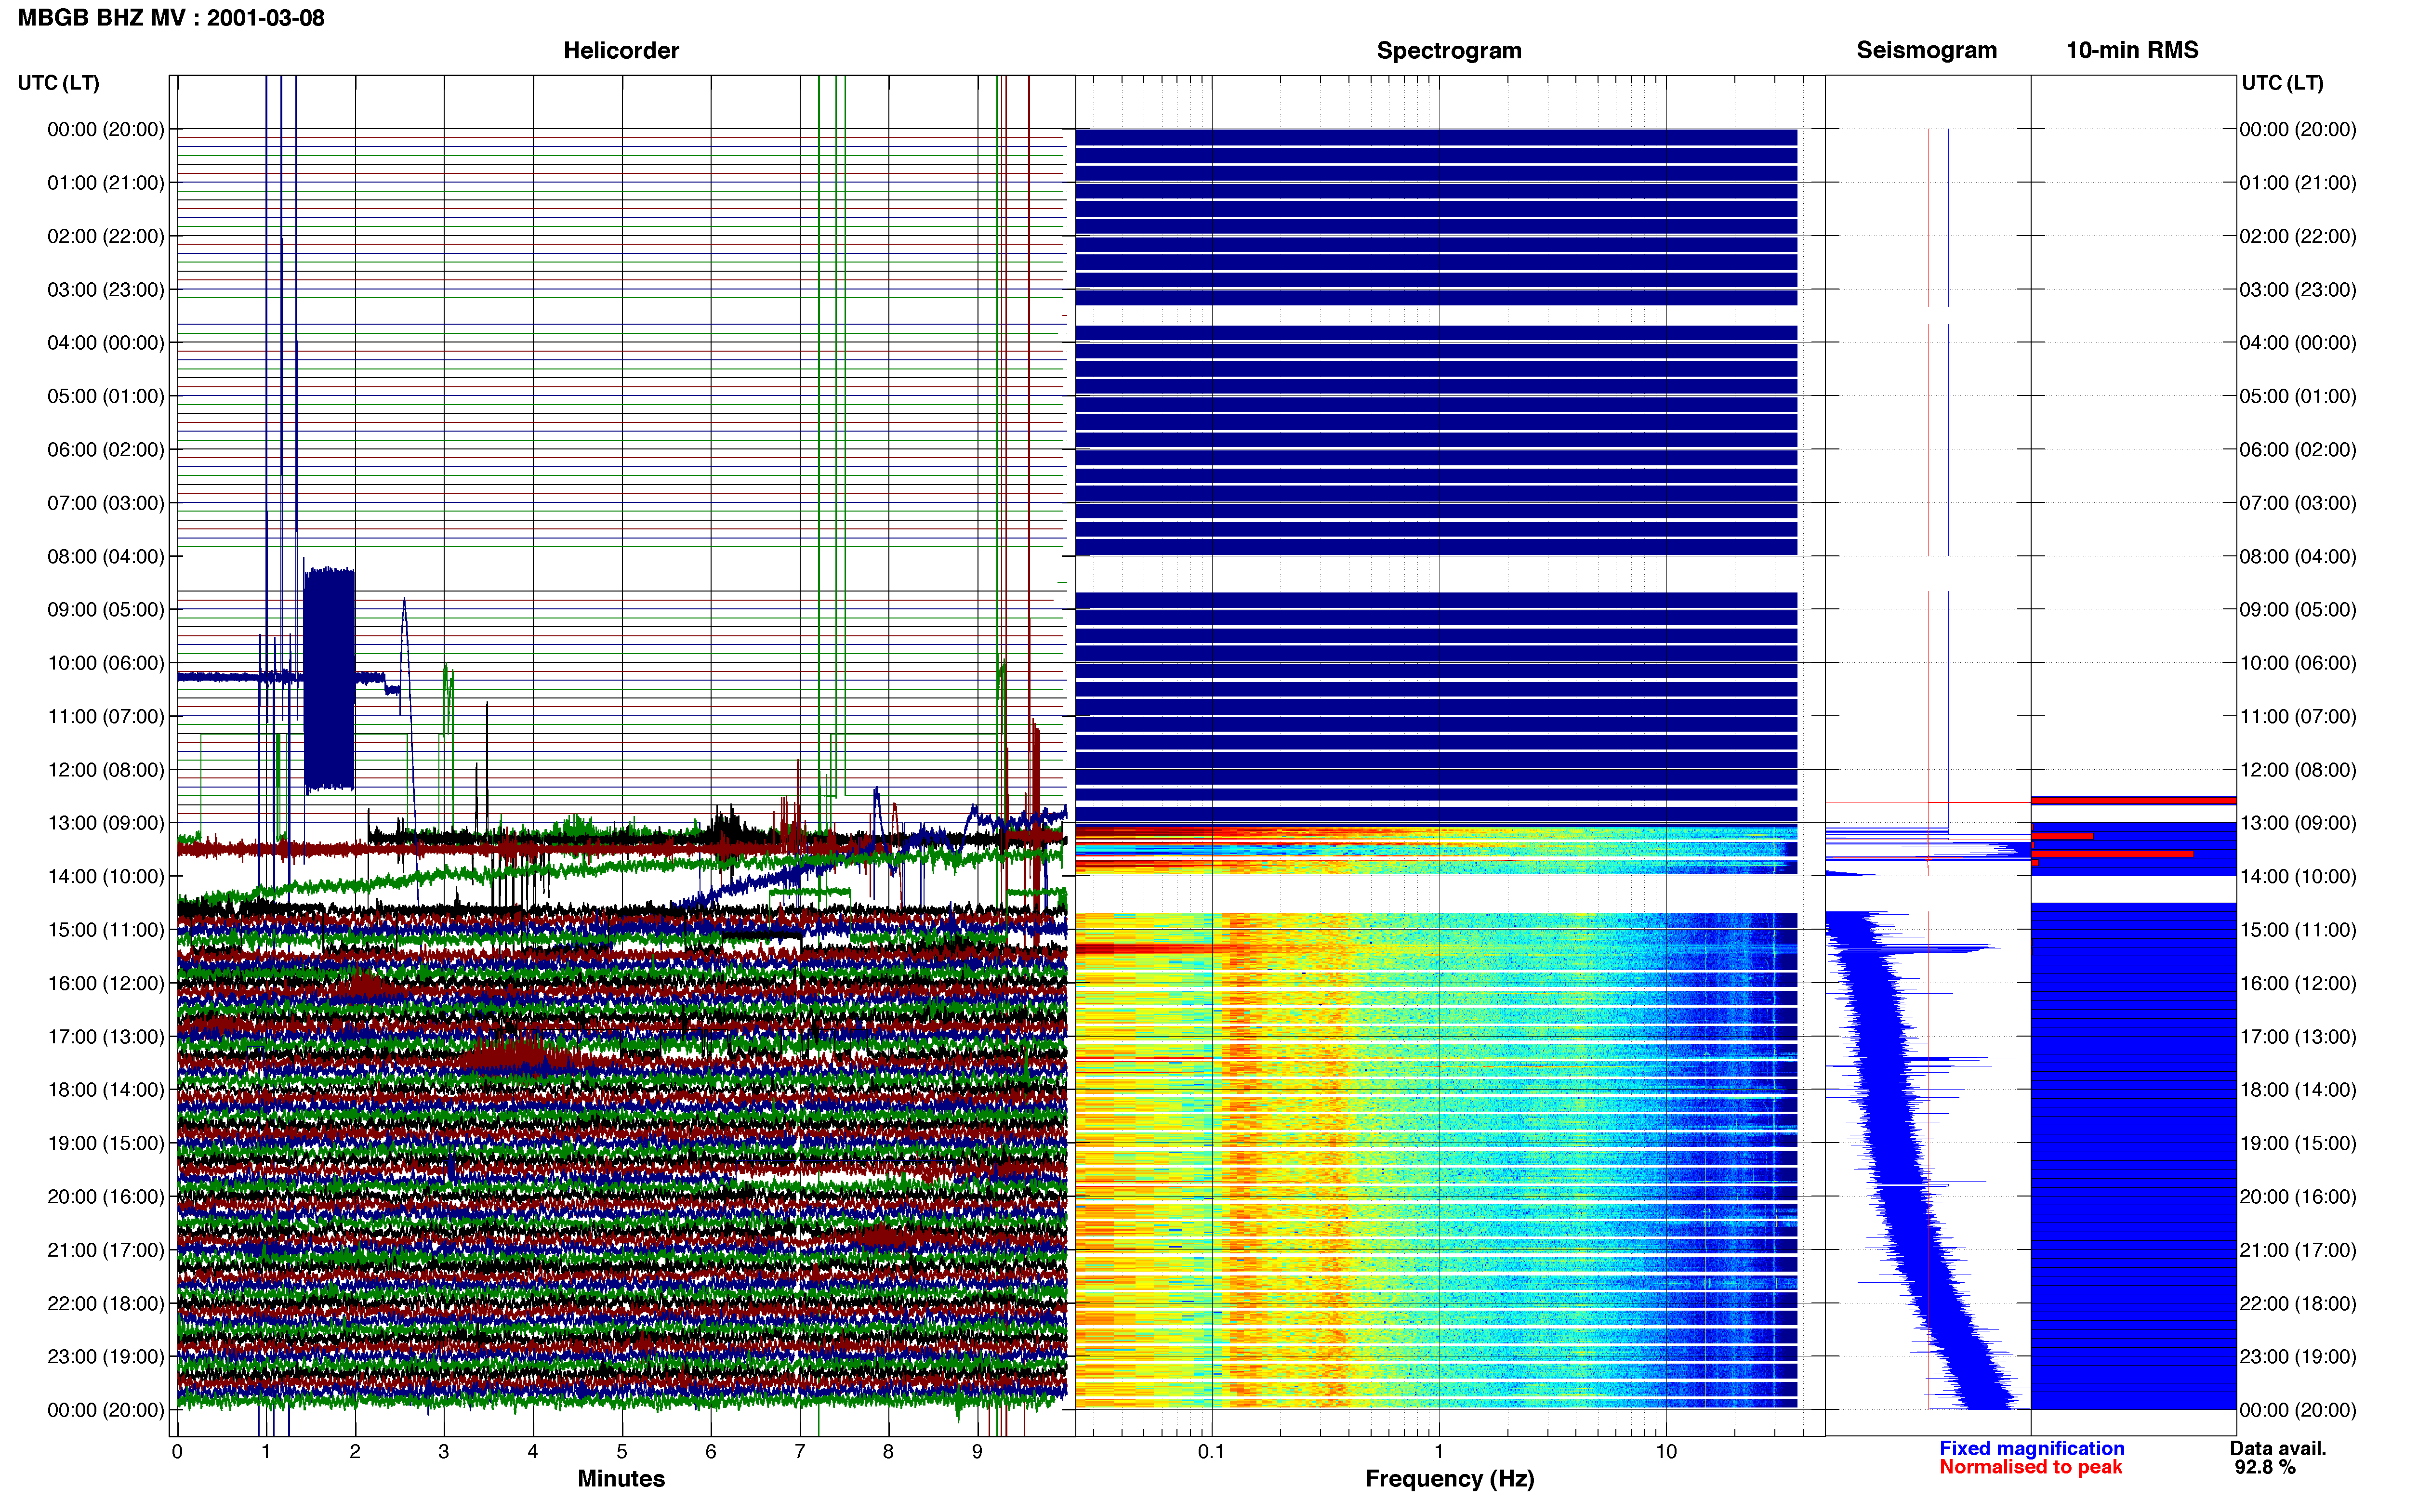Image resolution: width=2418 pixels, height=1512 pixels.
Task: Click the "UTC (LT)" label above the Helicorder time axis
Action: tap(58, 82)
